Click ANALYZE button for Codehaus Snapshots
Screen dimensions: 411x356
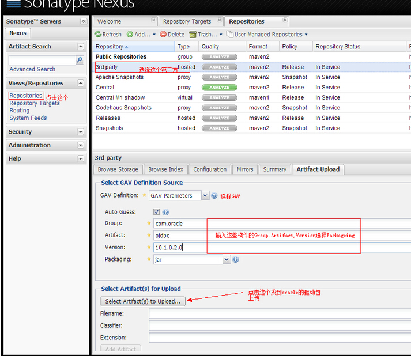(220, 108)
